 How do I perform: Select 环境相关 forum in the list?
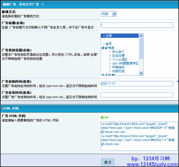pos(118,67)
